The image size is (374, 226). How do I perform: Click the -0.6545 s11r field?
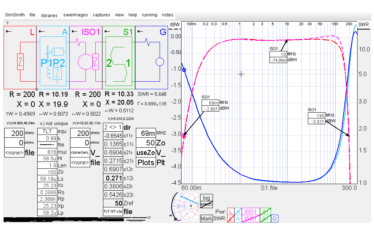pos(113,136)
